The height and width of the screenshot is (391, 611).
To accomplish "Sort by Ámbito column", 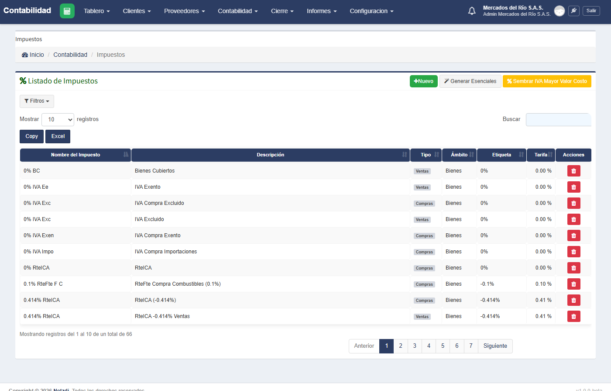I will point(459,155).
